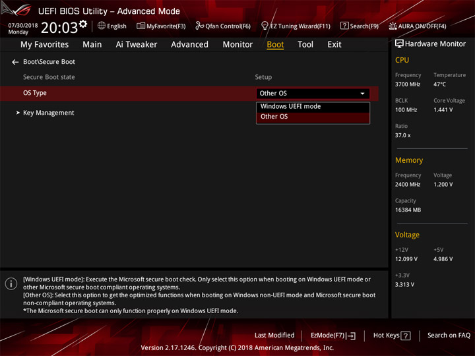This screenshot has height=356, width=475.
Task: Click the Search question mark icon
Action: tap(344, 26)
